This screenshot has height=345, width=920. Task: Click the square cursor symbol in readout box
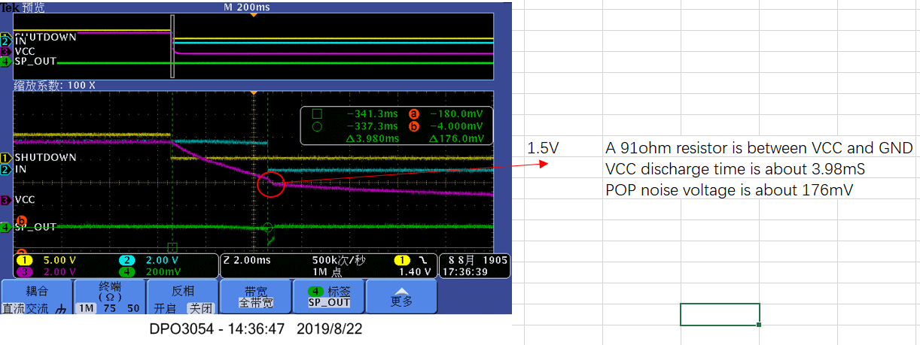pos(317,114)
